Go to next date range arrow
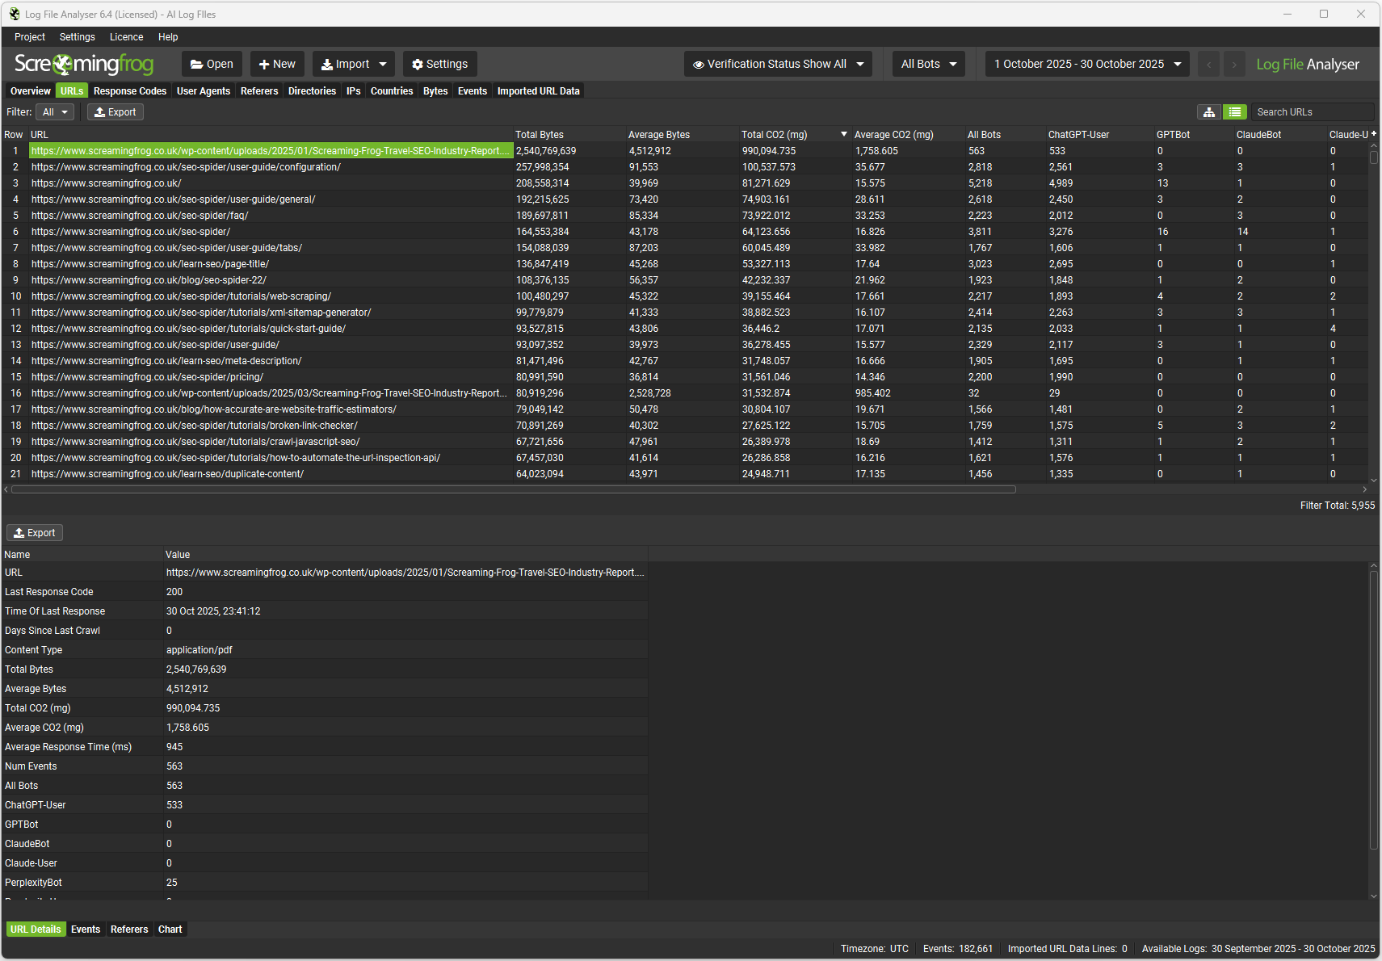The image size is (1382, 961). click(x=1233, y=65)
